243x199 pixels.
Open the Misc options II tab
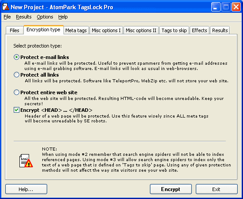click(x=141, y=30)
